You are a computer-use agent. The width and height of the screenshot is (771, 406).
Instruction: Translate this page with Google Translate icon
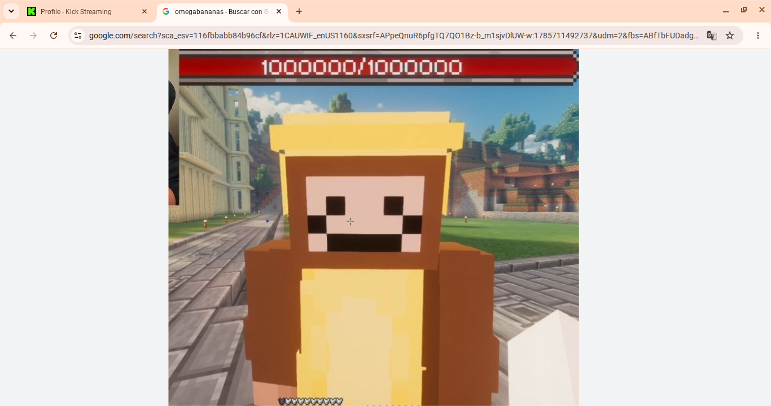pyautogui.click(x=712, y=36)
